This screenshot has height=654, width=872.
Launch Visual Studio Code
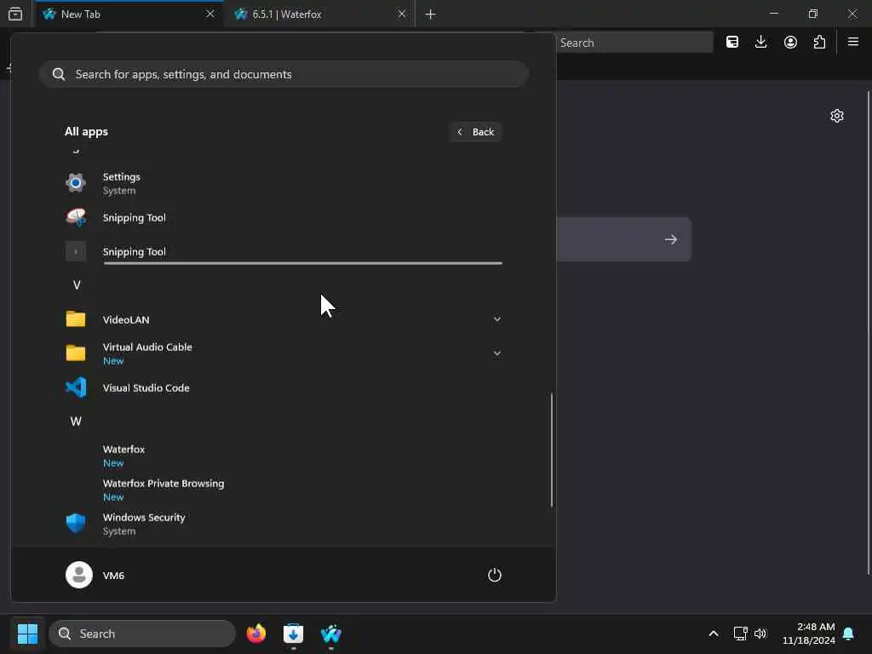coord(283,387)
